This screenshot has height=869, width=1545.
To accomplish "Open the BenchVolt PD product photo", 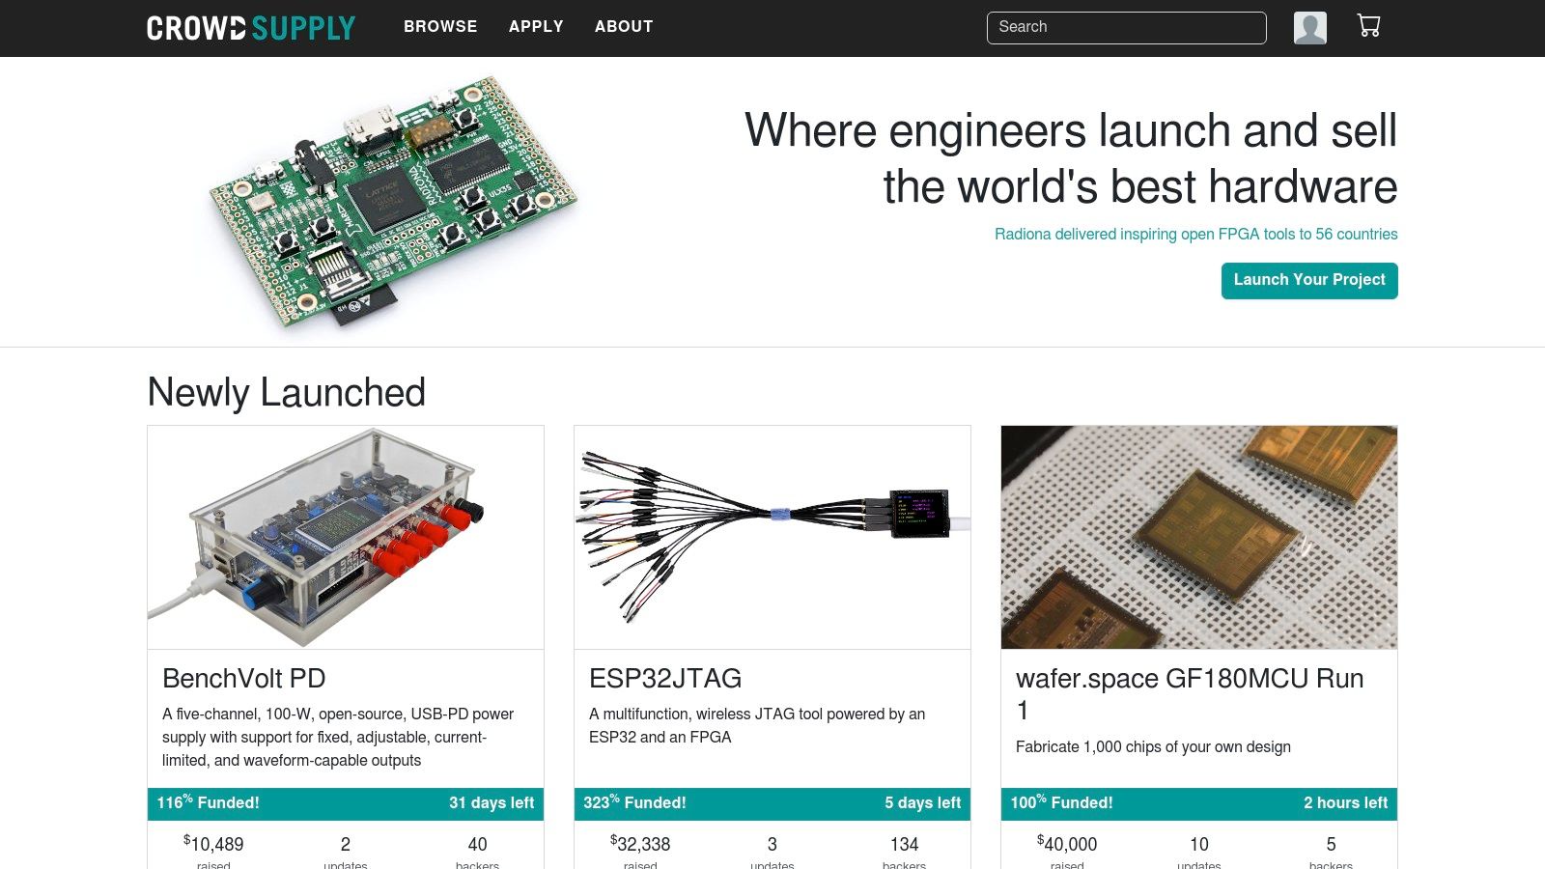I will coord(346,537).
